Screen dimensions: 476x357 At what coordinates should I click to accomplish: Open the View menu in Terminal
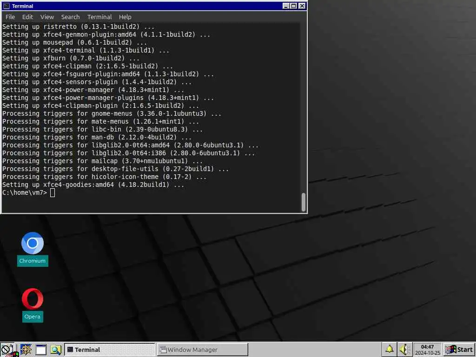pos(47,17)
